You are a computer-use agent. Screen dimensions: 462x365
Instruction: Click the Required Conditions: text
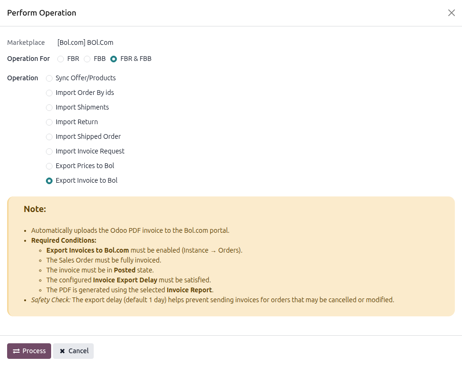click(64, 240)
